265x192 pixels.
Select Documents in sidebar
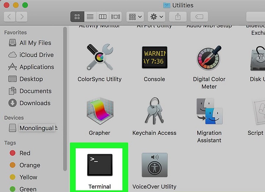[x=30, y=91]
